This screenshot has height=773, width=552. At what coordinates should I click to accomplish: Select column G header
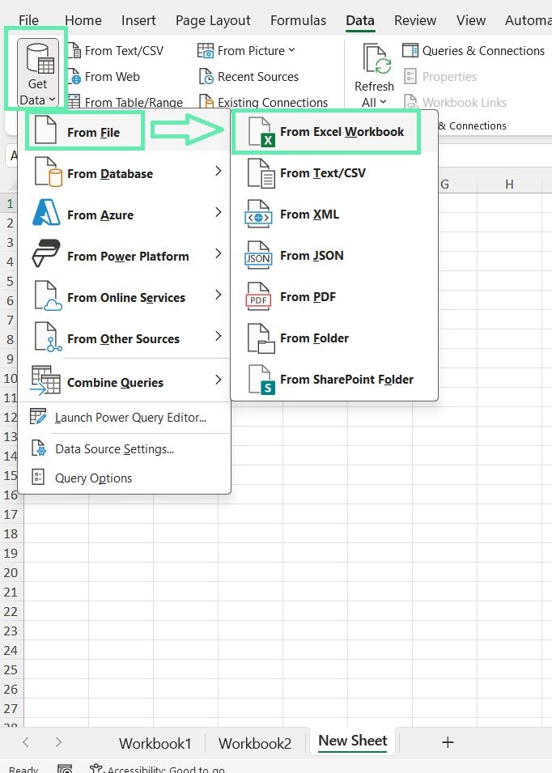(x=444, y=185)
